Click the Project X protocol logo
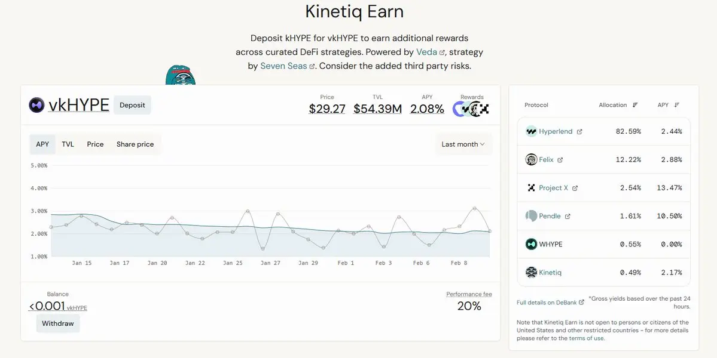Viewport: 717px width, 358px height. [531, 188]
